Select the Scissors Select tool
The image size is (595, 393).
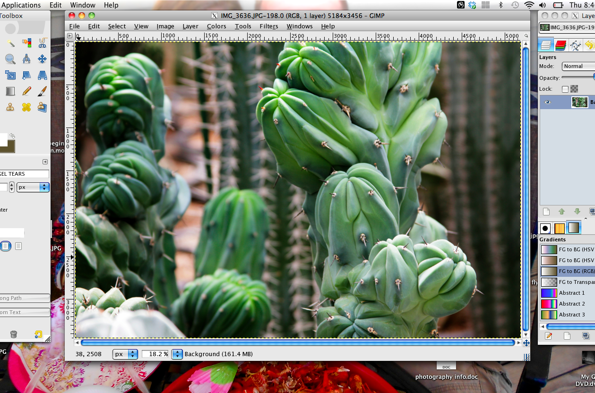[42, 43]
